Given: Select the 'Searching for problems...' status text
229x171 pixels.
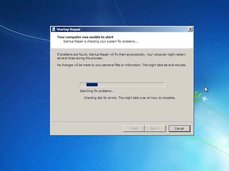Looking at the screenshot, I should click(x=97, y=91).
